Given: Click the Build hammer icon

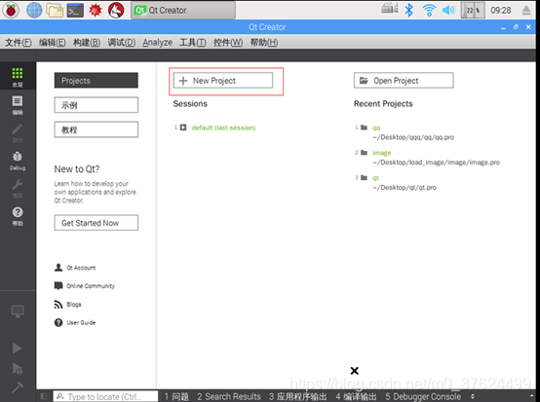Looking at the screenshot, I should (18, 387).
